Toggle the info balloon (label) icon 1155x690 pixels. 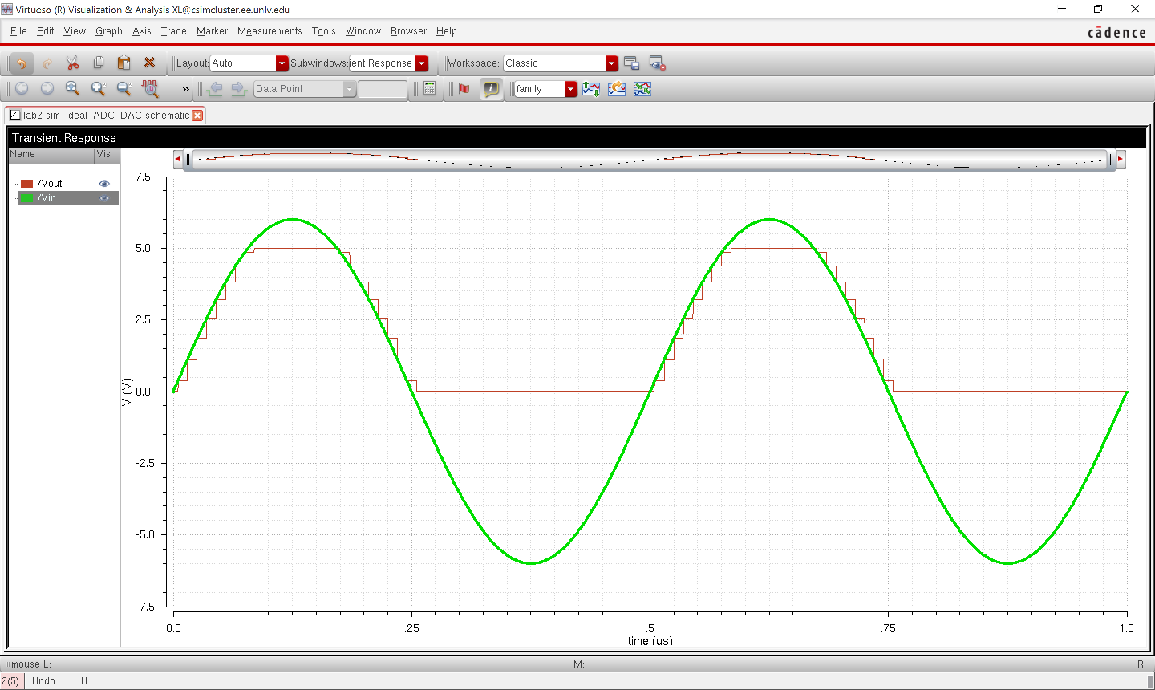491,89
